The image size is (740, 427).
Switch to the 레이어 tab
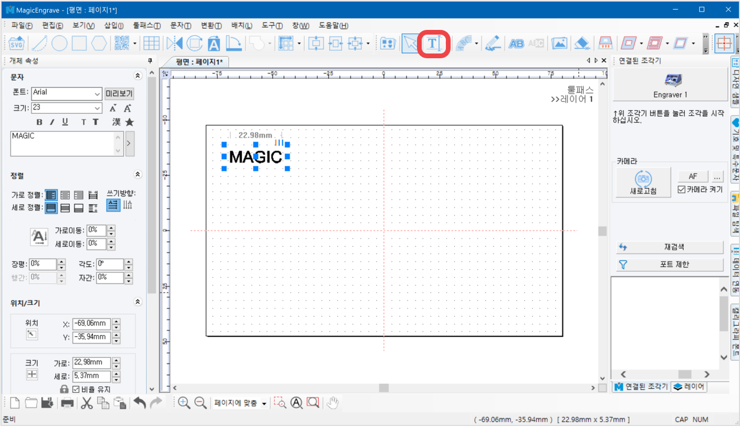[689, 387]
